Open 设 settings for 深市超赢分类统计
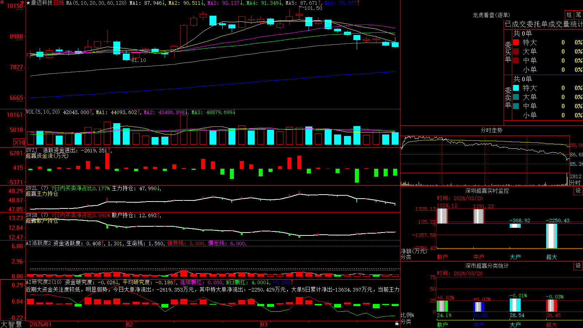This screenshot has height=328, width=583. pyautogui.click(x=578, y=266)
